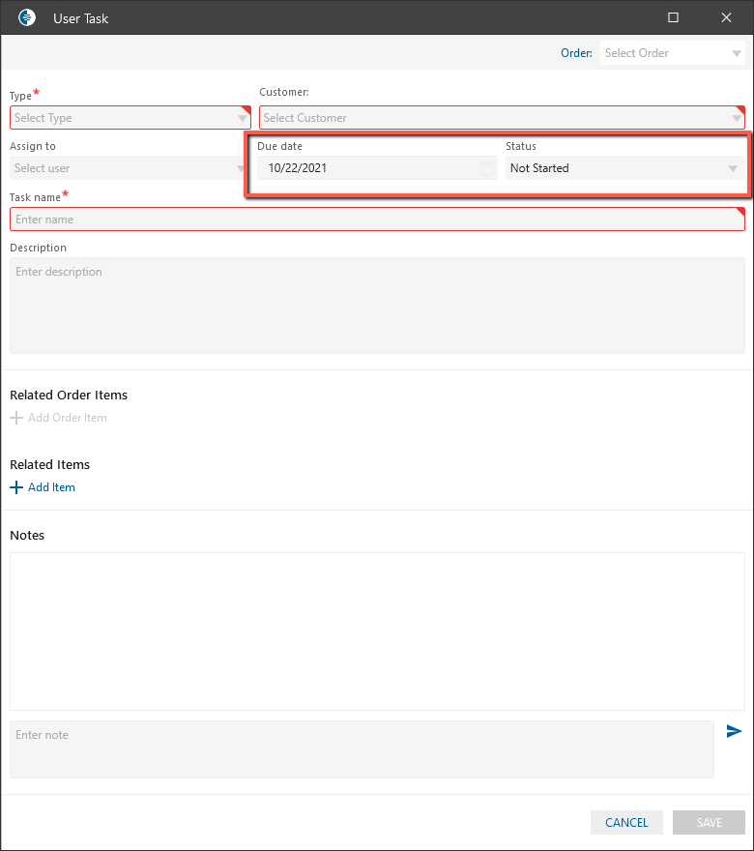This screenshot has width=754, height=851.
Task: Click the plus icon beside Add Order Item
Action: click(x=15, y=419)
